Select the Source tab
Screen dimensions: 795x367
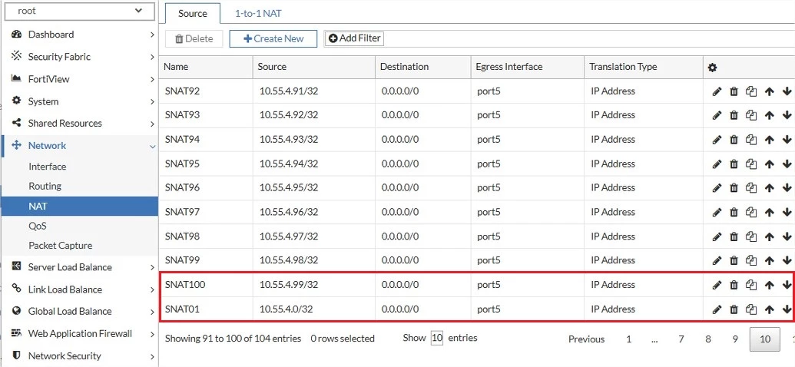coord(193,14)
